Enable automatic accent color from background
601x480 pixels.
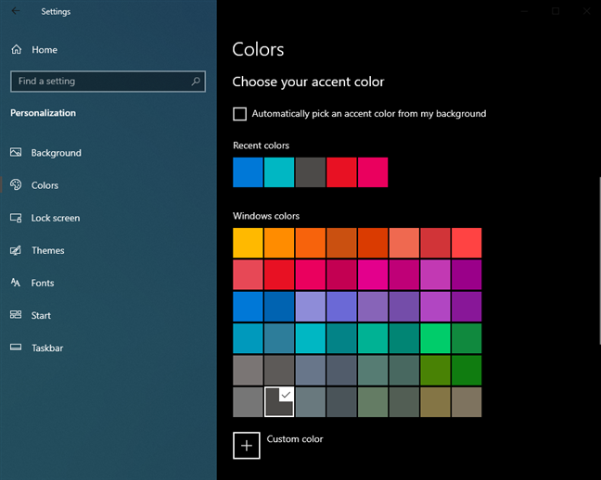click(x=240, y=114)
